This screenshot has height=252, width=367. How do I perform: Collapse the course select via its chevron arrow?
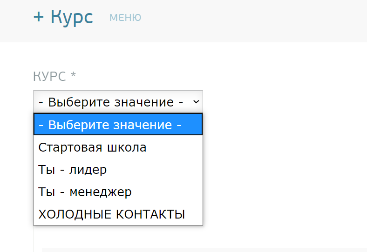tap(196, 101)
